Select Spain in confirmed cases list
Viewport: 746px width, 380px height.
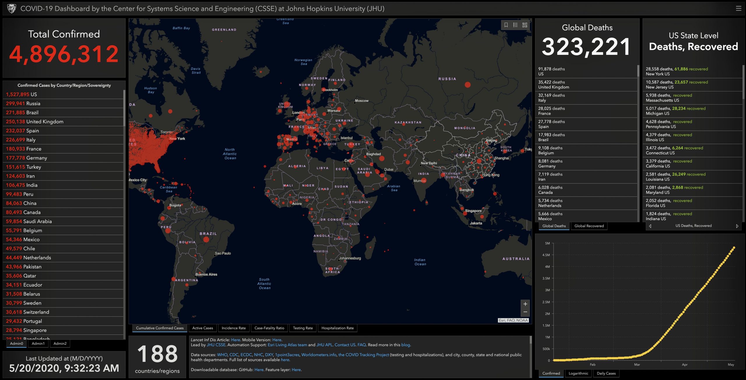pyautogui.click(x=63, y=131)
